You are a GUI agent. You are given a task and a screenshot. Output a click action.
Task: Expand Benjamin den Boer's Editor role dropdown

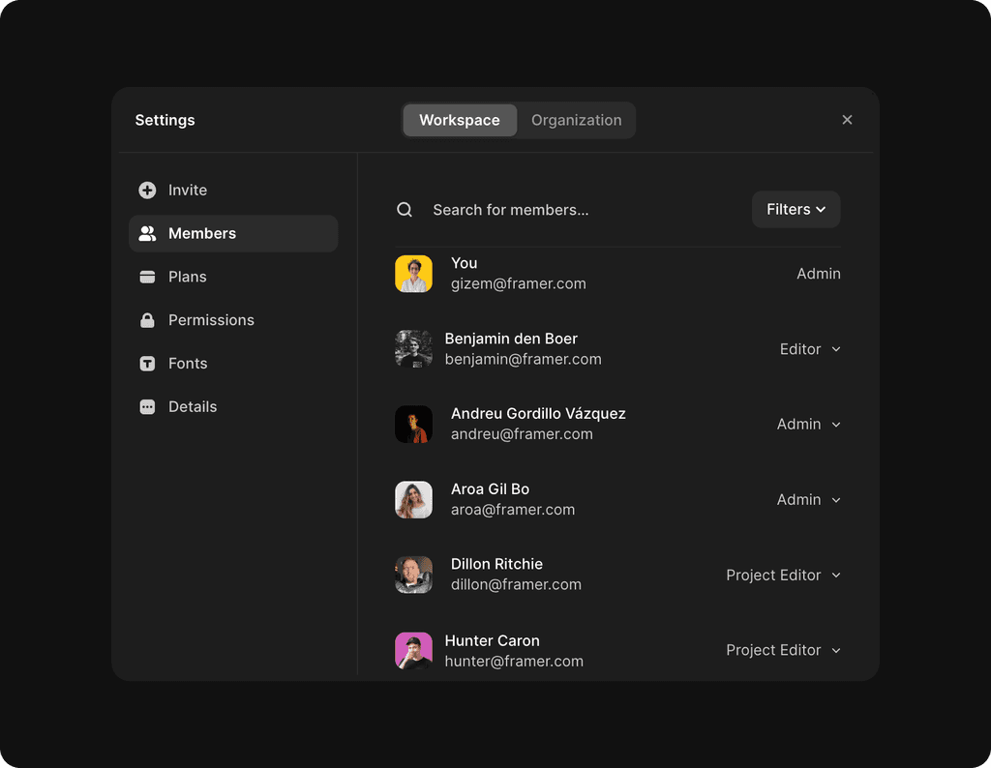[809, 349]
